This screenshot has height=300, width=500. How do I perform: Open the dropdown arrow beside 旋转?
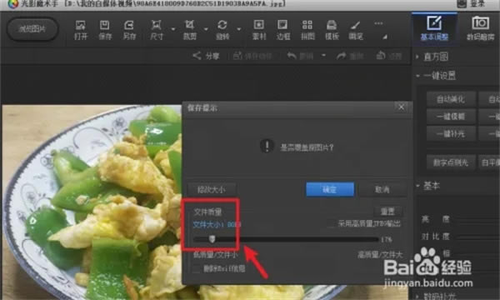click(x=239, y=29)
